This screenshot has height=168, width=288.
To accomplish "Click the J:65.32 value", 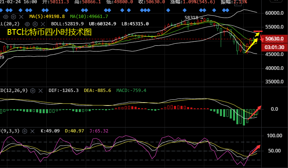I will click(x=99, y=131).
